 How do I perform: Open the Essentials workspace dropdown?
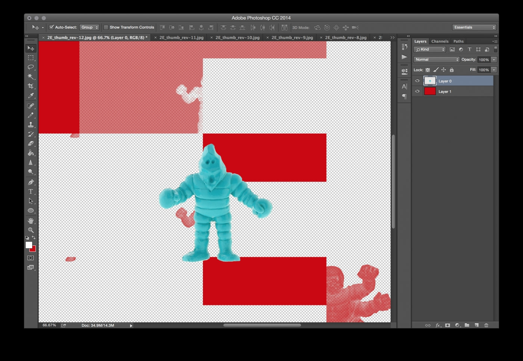tap(474, 27)
